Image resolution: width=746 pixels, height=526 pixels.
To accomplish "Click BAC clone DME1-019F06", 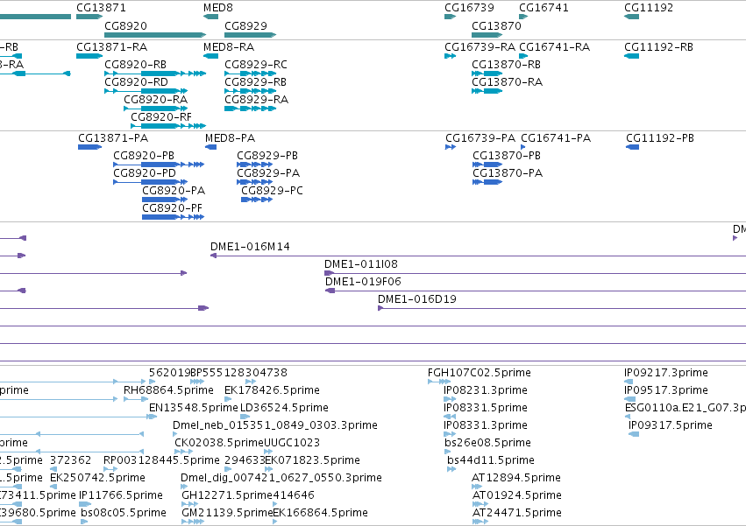I will click(x=363, y=282).
